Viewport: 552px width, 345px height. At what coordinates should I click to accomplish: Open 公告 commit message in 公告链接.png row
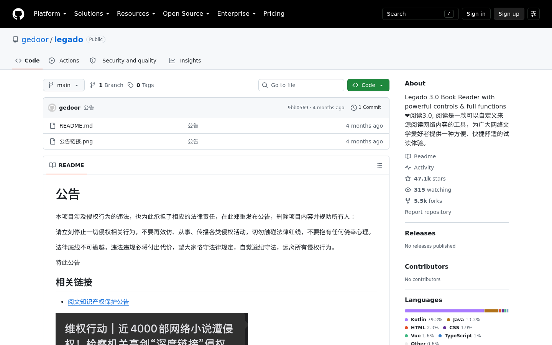193,141
